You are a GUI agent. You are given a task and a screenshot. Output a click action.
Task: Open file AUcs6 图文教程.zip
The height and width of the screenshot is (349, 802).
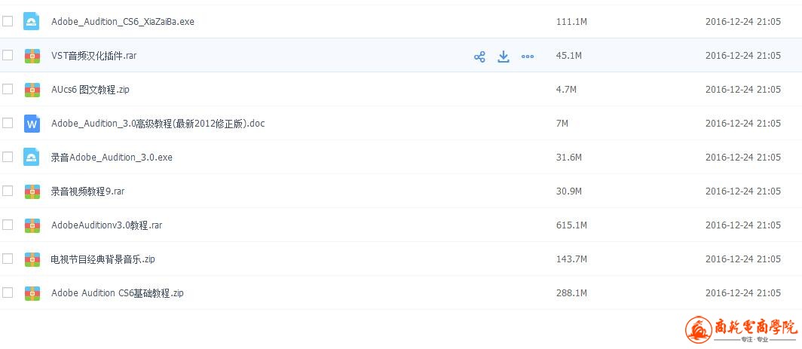pyautogui.click(x=90, y=90)
